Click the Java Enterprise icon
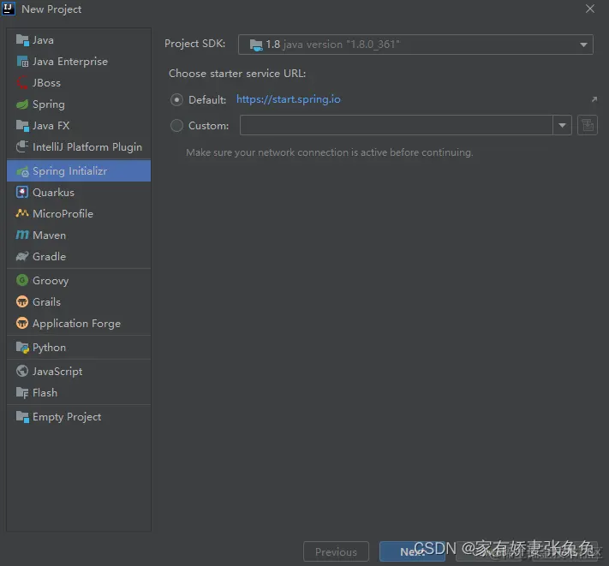This screenshot has height=566, width=609. [x=22, y=62]
